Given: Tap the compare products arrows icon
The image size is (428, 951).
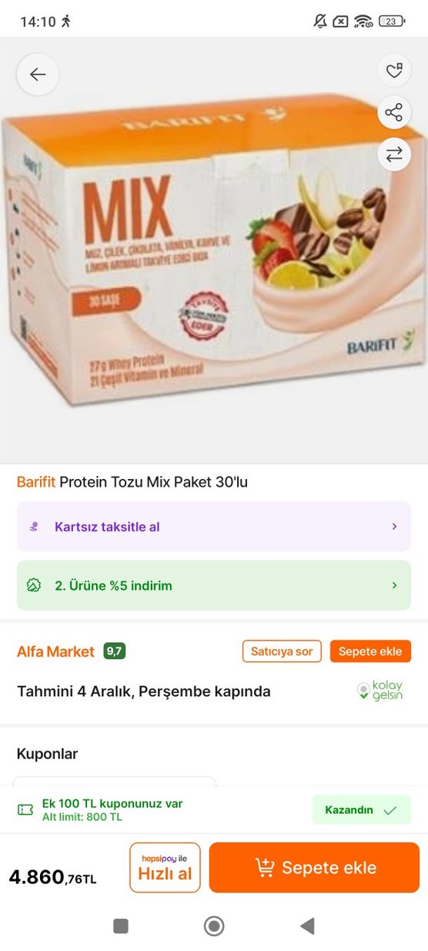Looking at the screenshot, I should coord(394,155).
